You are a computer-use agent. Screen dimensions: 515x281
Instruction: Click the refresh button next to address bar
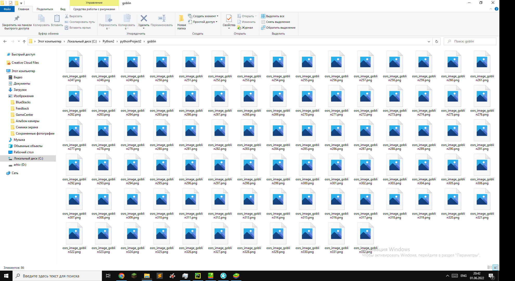[x=437, y=41]
